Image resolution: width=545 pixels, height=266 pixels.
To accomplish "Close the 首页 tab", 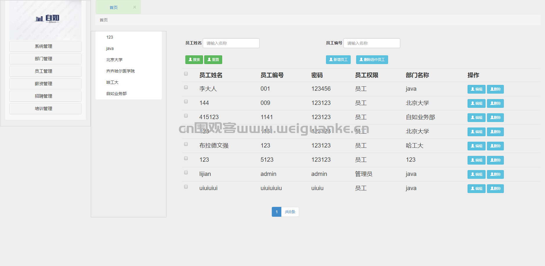I will click(x=135, y=7).
